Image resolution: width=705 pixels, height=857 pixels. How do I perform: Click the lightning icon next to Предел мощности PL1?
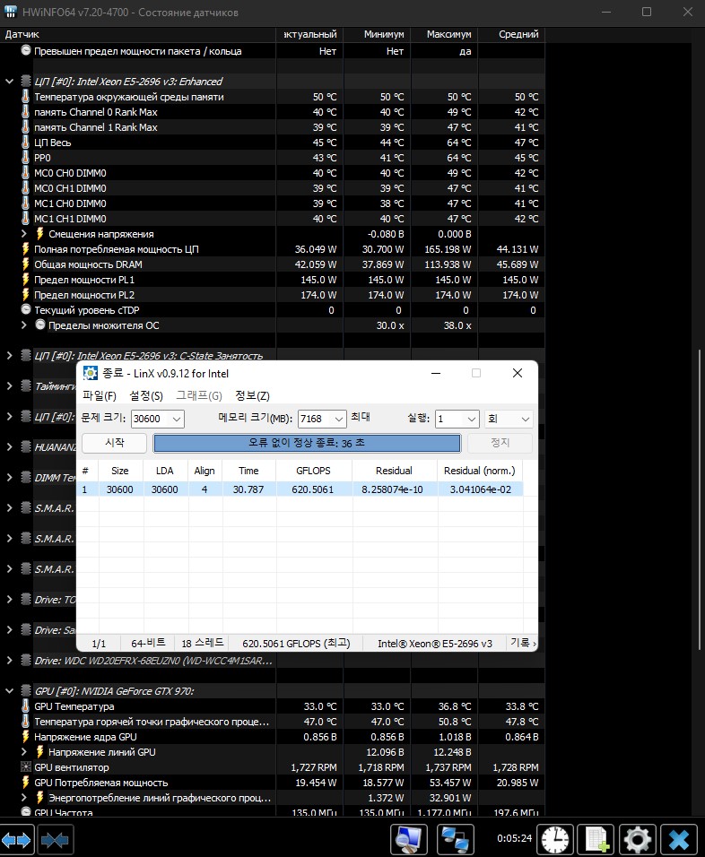(x=25, y=280)
